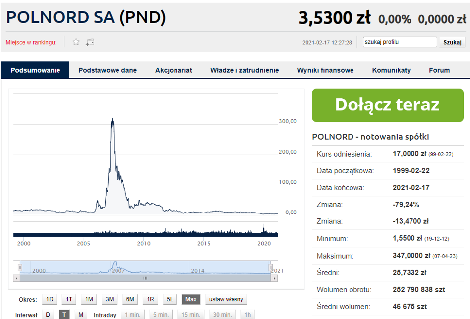
Task: Click the POLNORD SA (PND) title
Action: click(x=86, y=17)
